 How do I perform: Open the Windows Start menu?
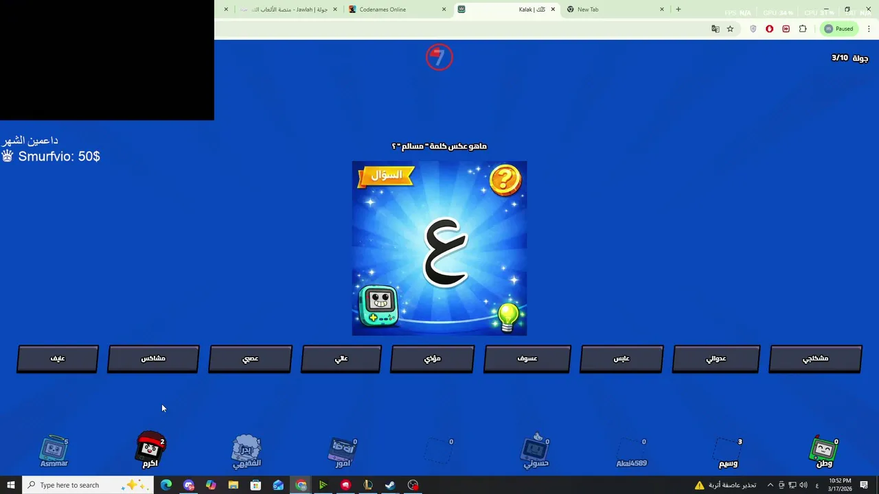[x=10, y=485]
